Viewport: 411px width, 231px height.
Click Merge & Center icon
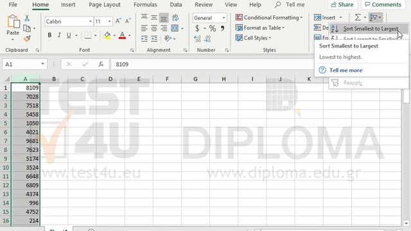pyautogui.click(x=175, y=28)
